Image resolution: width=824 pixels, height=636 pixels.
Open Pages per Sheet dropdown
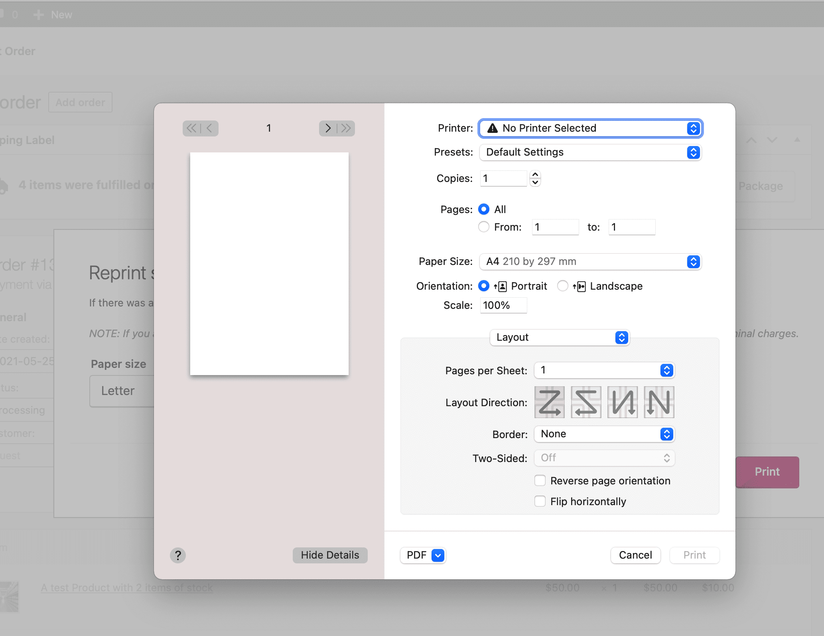[x=604, y=370]
